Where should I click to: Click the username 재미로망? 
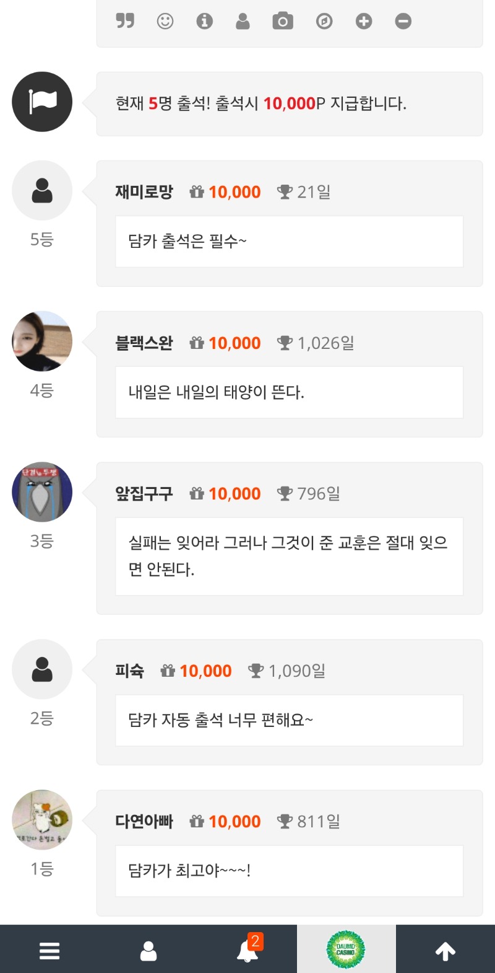pos(144,192)
